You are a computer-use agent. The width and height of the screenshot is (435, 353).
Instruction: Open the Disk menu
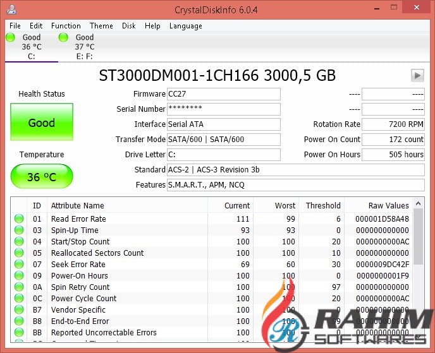129,26
